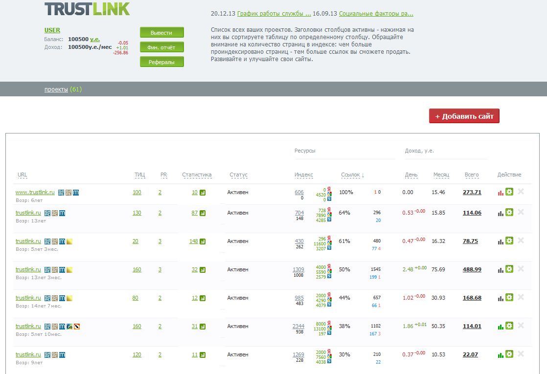Click 'Go' icon in 5лет 10мес row
The width and height of the screenshot is (547, 374).
point(69,327)
